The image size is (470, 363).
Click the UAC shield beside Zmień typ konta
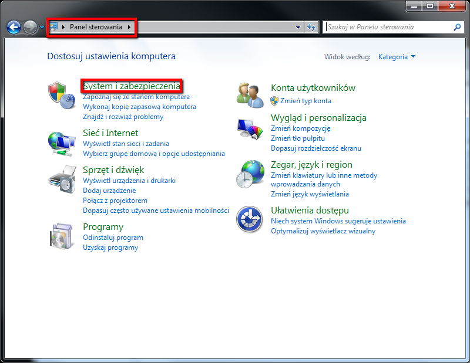click(274, 101)
